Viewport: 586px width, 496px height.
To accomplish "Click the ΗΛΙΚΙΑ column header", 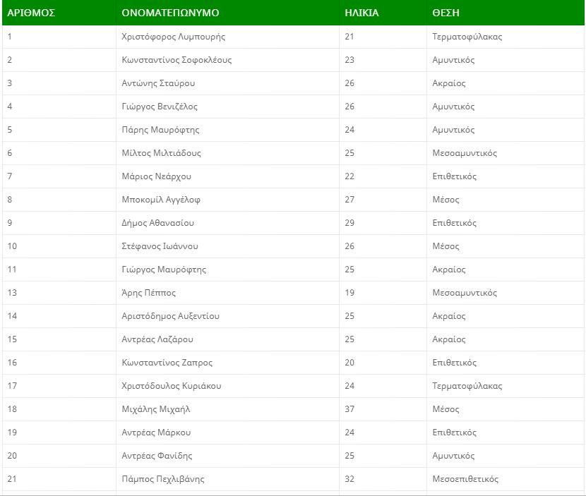I will [x=361, y=13].
